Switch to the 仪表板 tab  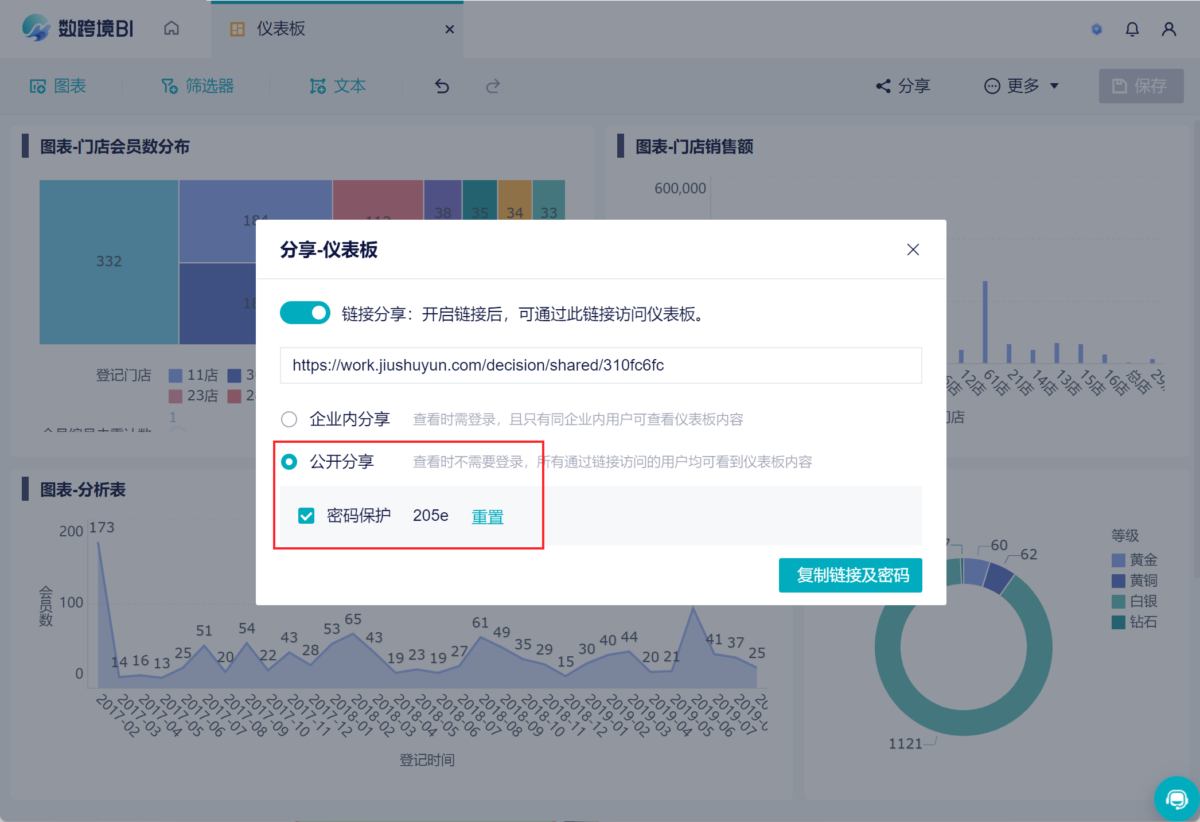click(280, 29)
